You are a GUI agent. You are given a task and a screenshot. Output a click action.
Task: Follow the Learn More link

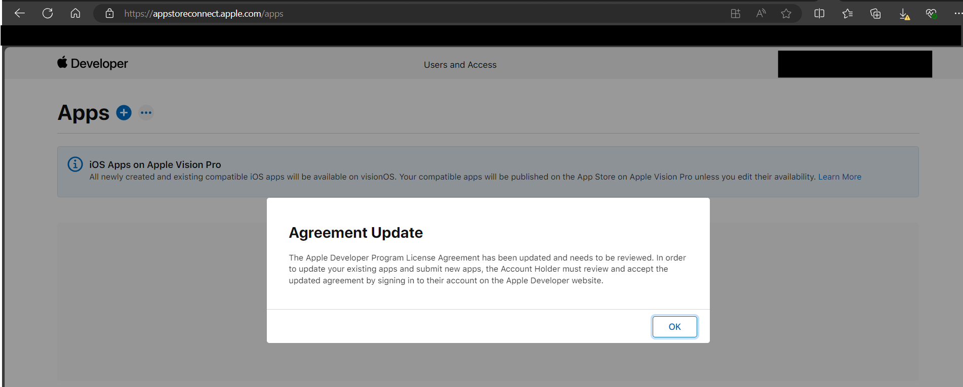839,177
